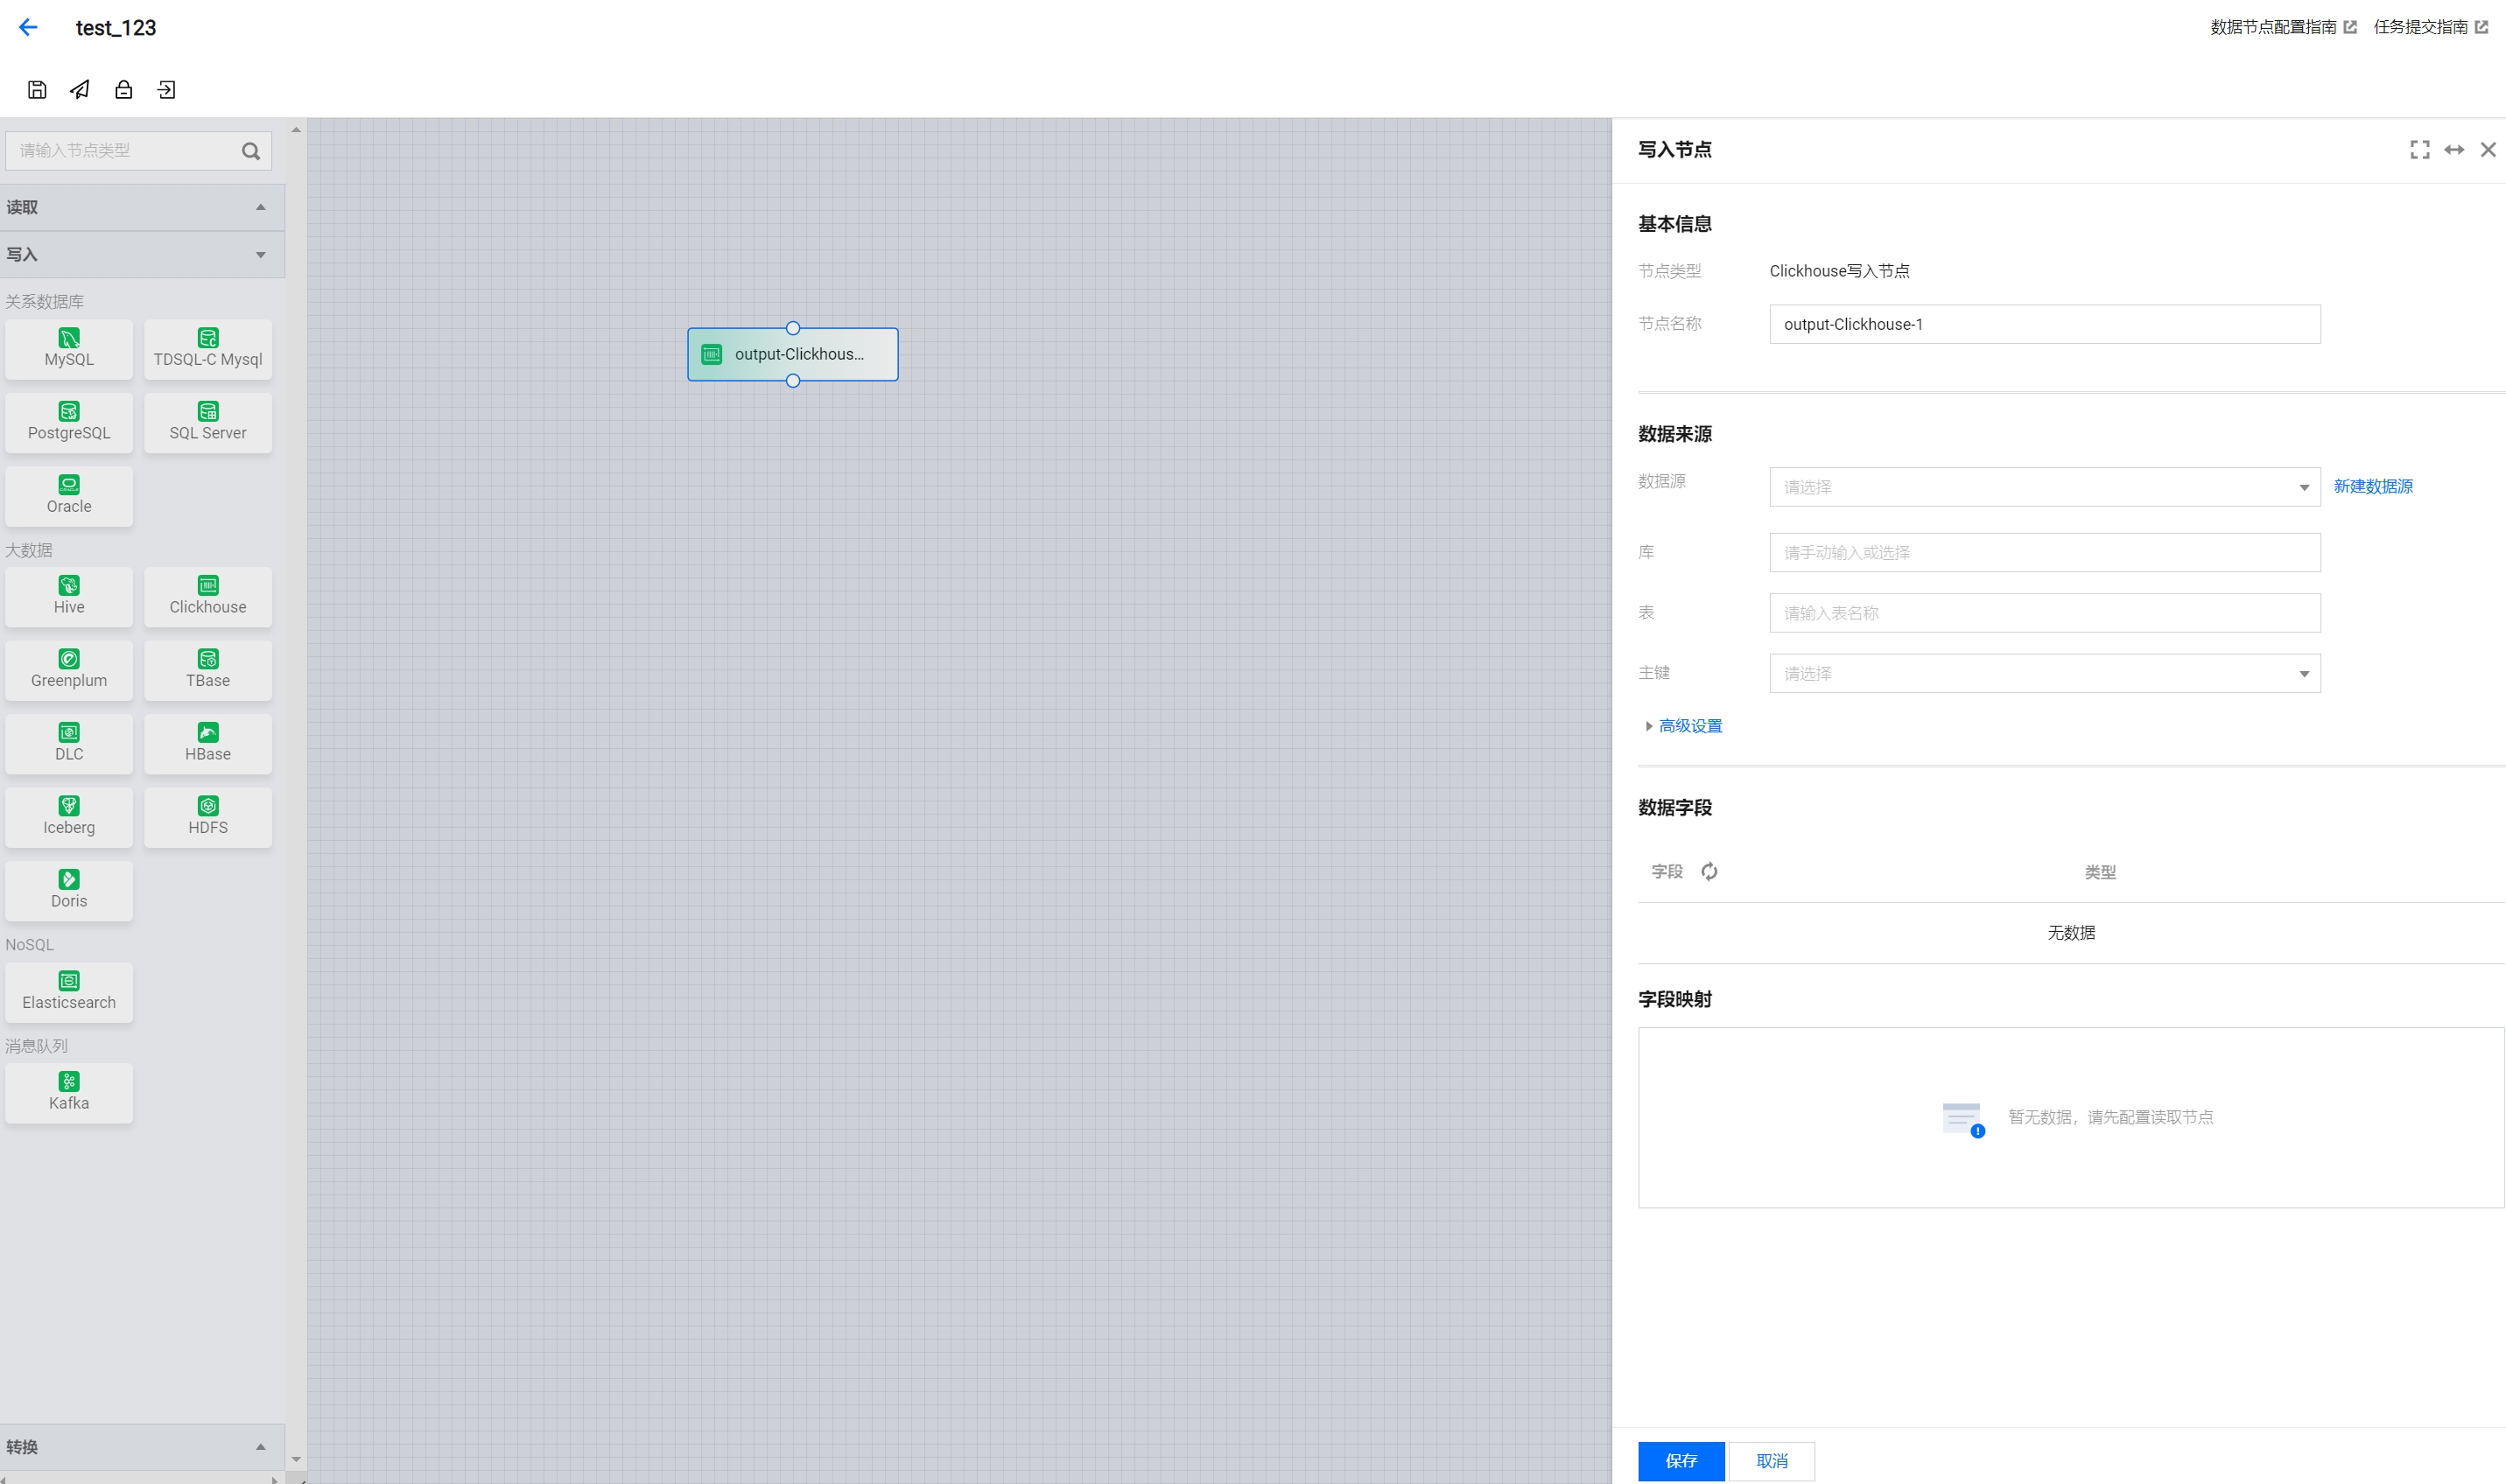Click the 新建数据源 link

[2372, 486]
